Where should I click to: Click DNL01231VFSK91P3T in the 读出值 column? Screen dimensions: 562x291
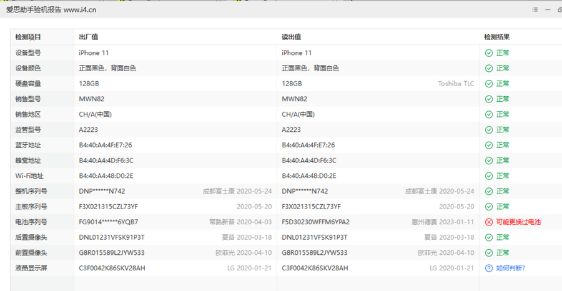[315, 237]
